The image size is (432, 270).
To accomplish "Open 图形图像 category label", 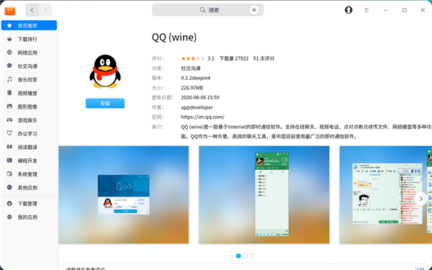I will click(x=27, y=107).
